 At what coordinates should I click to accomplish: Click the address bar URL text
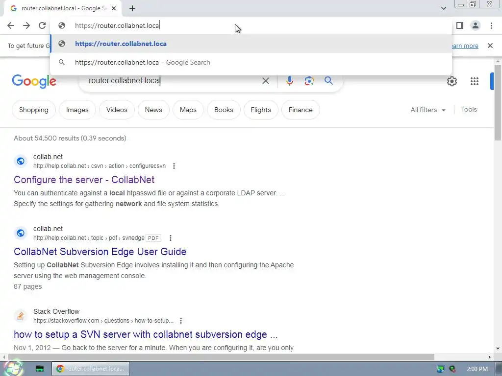(117, 25)
